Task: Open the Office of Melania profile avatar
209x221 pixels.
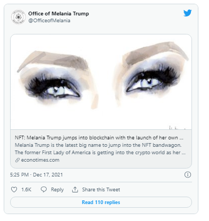Action: pyautogui.click(x=19, y=17)
